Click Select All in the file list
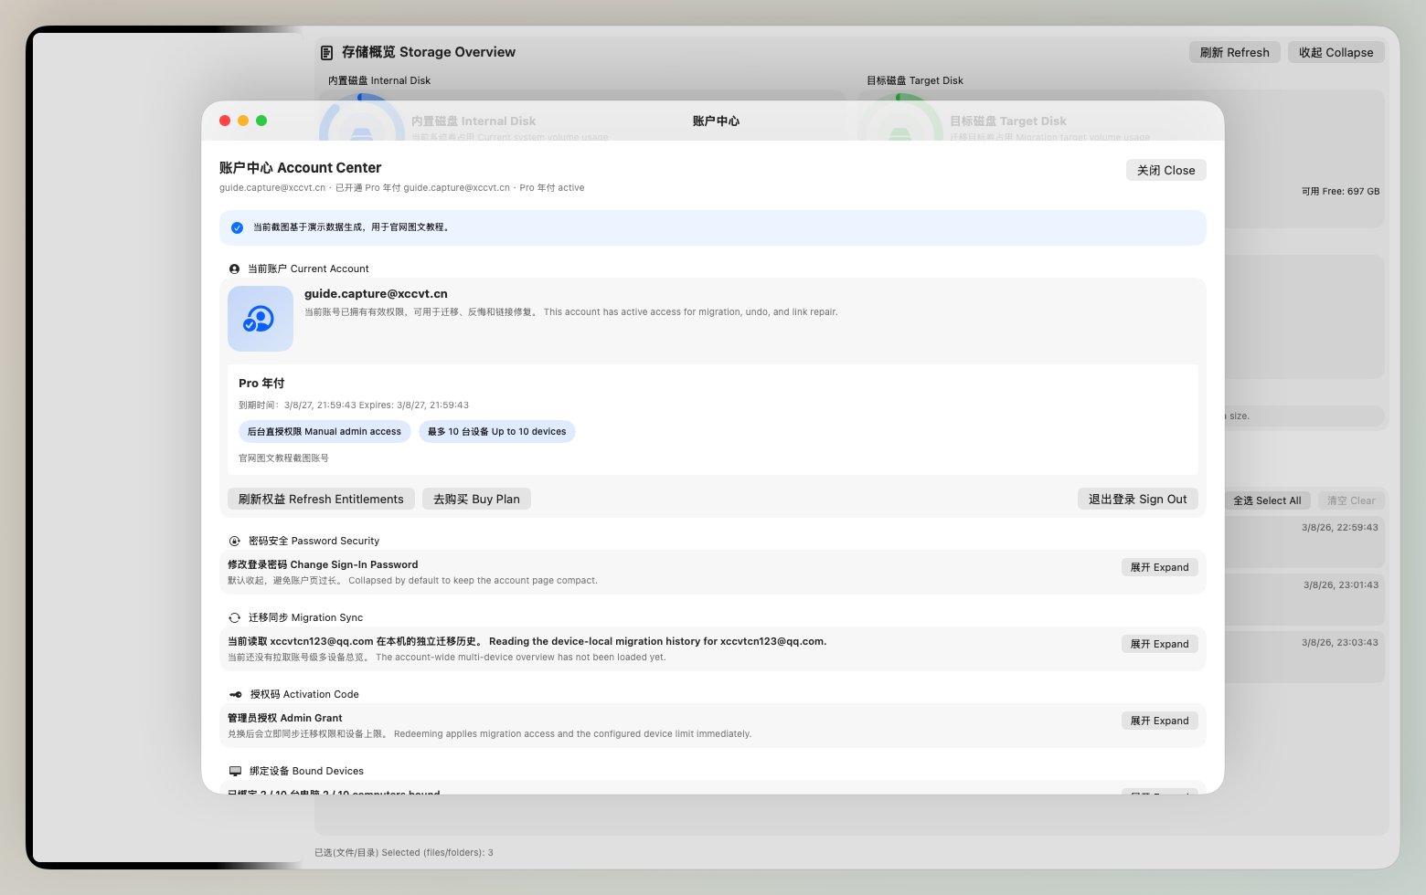This screenshot has height=895, width=1426. pos(1266,500)
